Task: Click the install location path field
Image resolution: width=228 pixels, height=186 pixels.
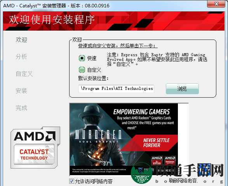Action: [116, 89]
